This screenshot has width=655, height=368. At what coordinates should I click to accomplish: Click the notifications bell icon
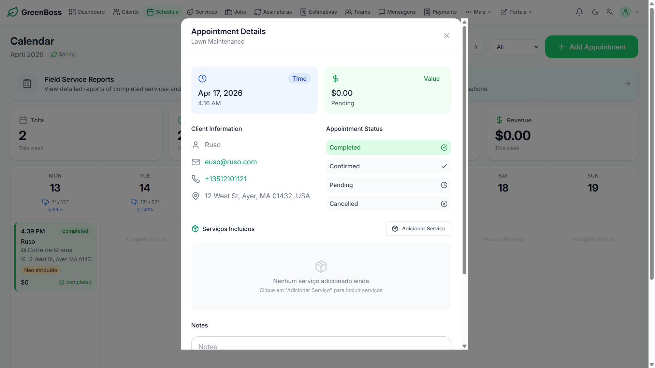[579, 12]
